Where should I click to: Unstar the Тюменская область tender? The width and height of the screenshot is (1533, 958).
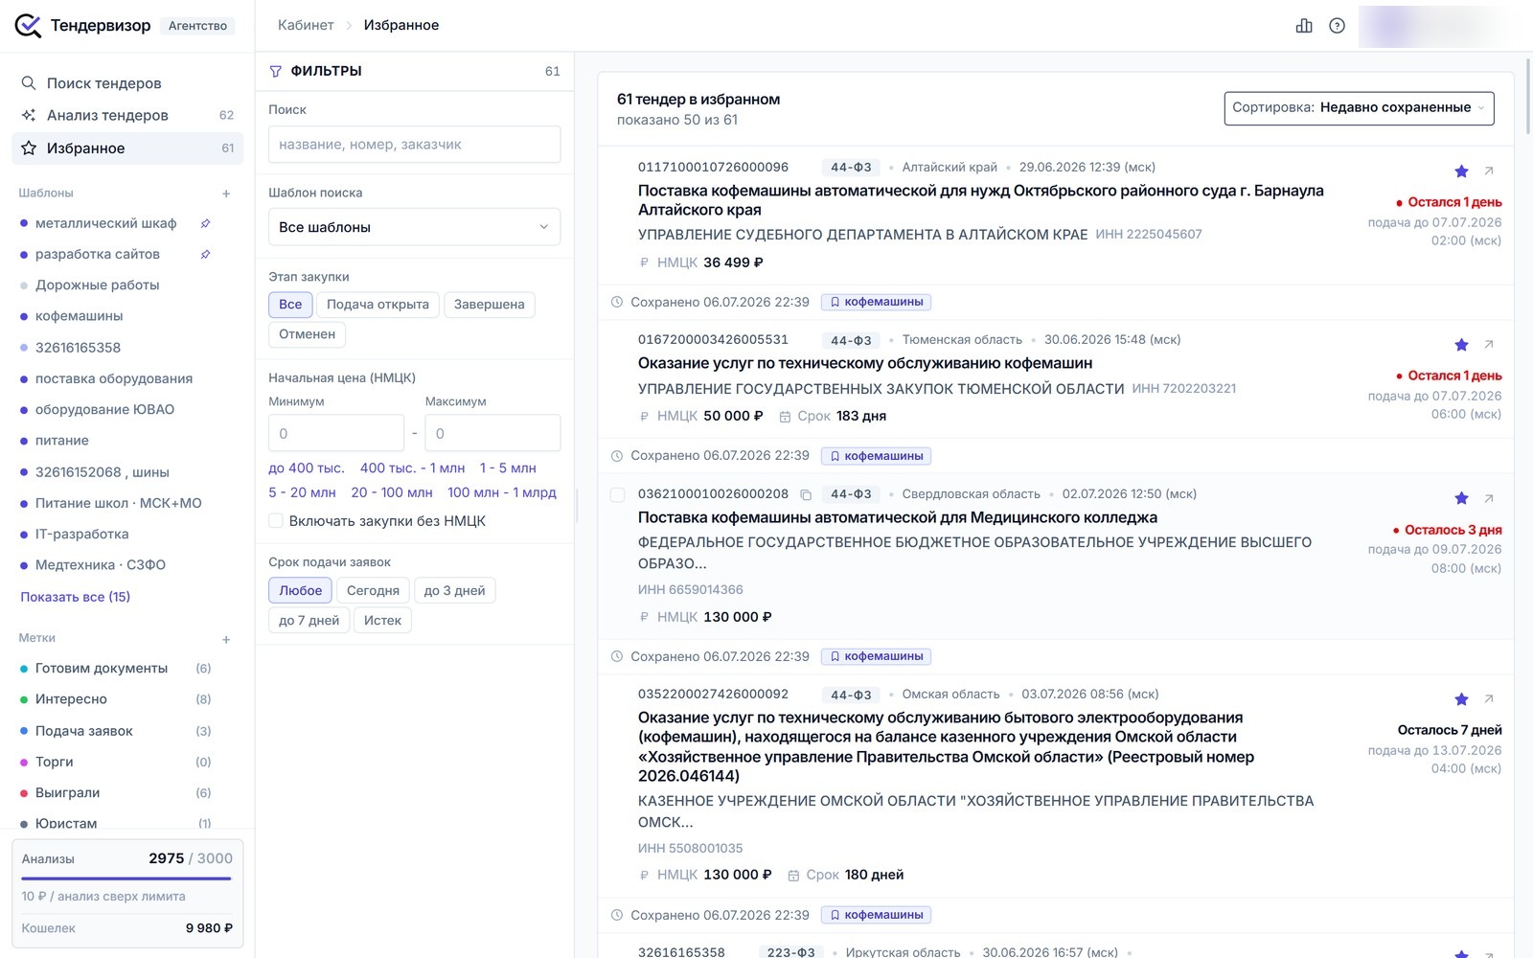[1461, 345]
